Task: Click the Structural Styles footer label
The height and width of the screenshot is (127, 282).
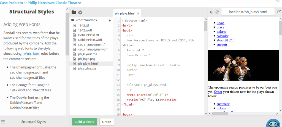Action: [33, 122]
